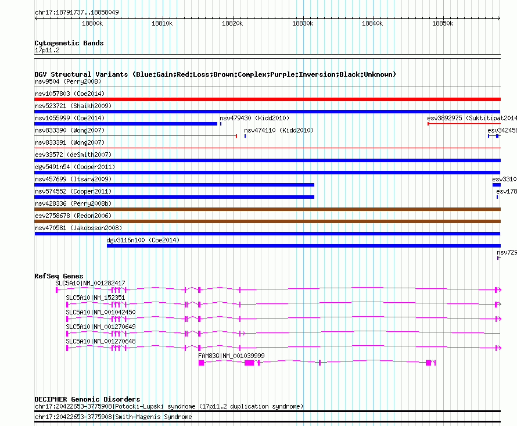
Task: Click the 17p11.2 cytogenetic band label
Action: 47,50
